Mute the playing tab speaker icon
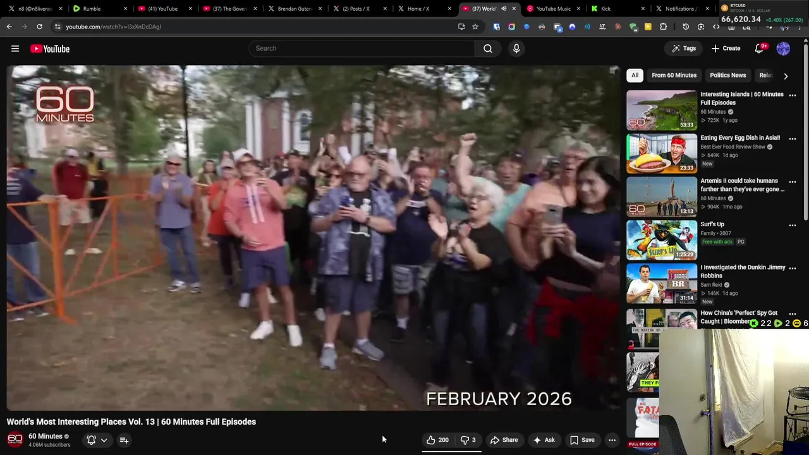The height and width of the screenshot is (455, 809). 504,9
